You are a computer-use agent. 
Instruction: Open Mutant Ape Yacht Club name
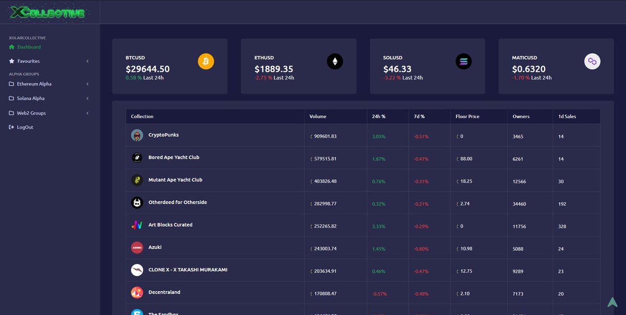(x=175, y=180)
